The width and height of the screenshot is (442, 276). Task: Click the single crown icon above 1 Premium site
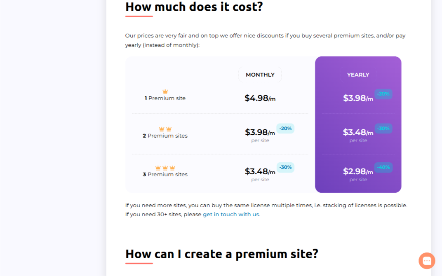(x=165, y=91)
